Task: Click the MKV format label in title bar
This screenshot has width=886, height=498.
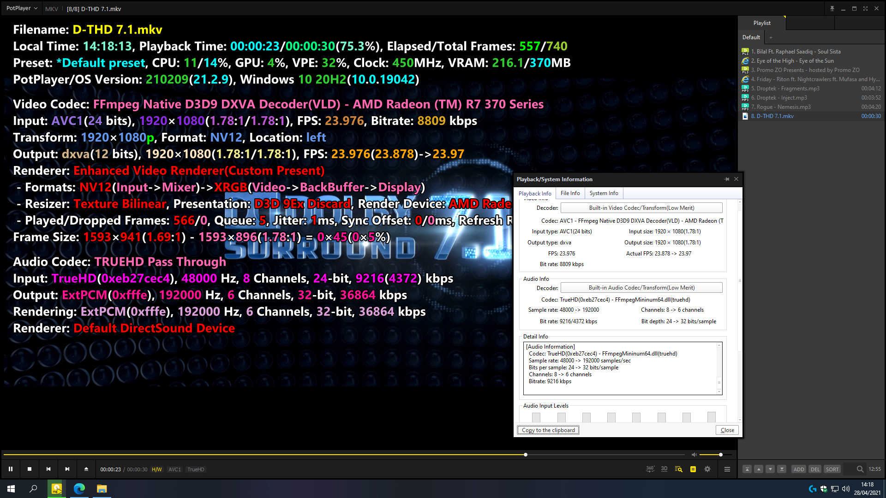Action: [52, 9]
